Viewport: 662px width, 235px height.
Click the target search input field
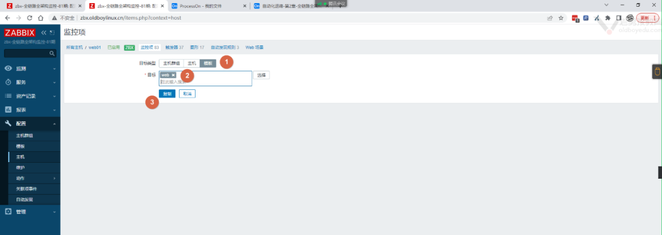point(205,82)
